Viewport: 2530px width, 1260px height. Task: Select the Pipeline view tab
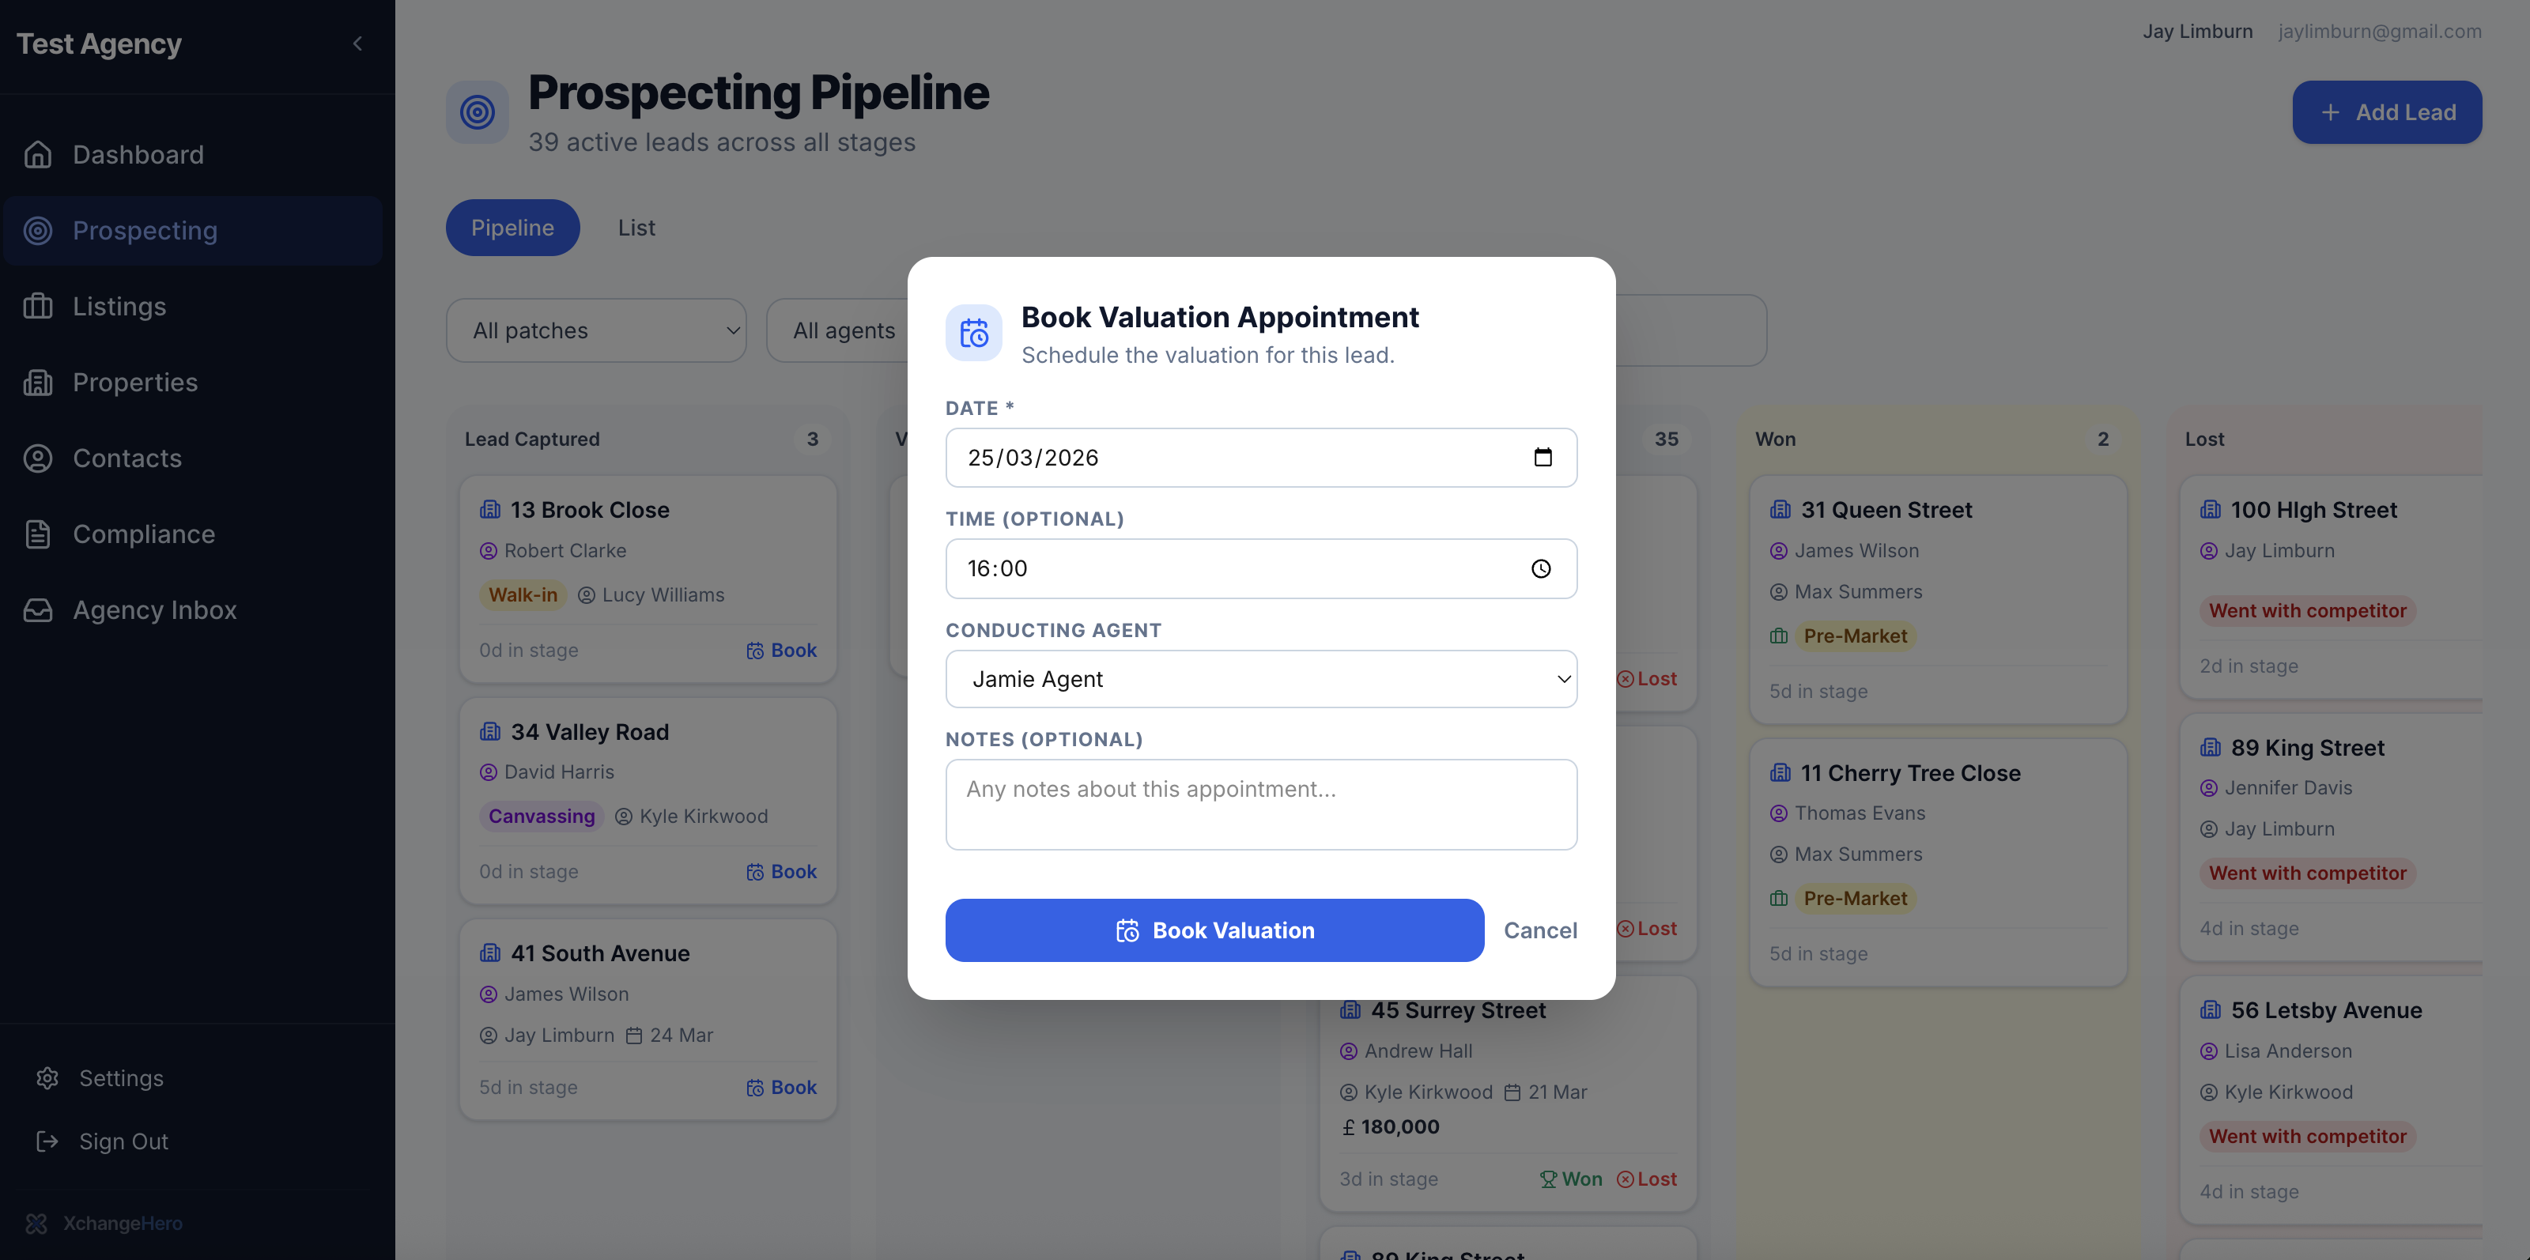[512, 228]
